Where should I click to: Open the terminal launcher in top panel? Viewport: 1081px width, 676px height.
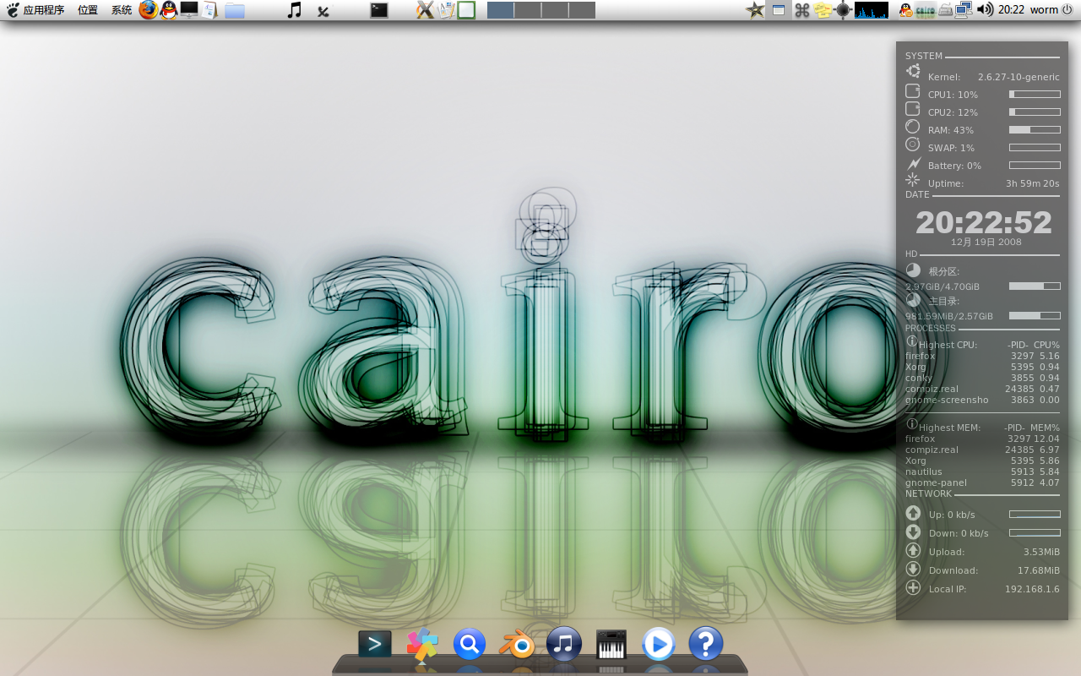(379, 10)
